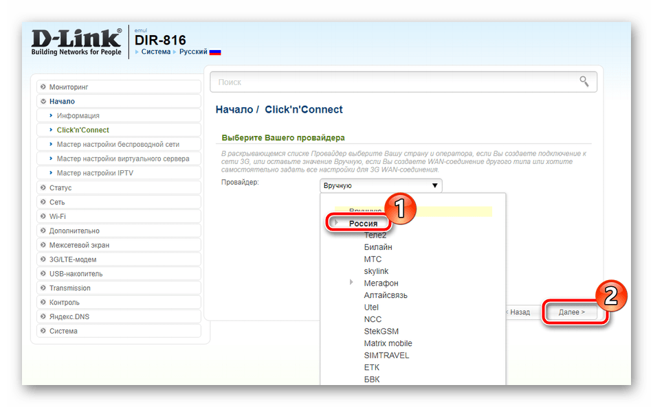Click the Статус bullet icon
Viewport: 653px width, 407px height.
43,187
